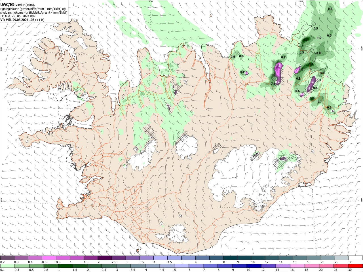Click the 0.4 label in the upper legend
The width and height of the screenshot is (363, 272).
(30, 262)
